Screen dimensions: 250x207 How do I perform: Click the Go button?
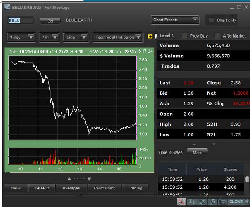coord(50,21)
